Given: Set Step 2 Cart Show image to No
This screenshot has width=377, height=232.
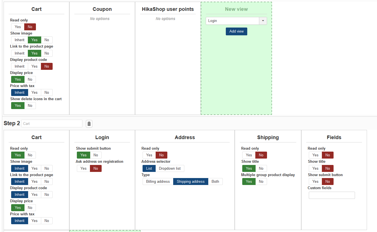Looking at the screenshot, I should 47,169.
